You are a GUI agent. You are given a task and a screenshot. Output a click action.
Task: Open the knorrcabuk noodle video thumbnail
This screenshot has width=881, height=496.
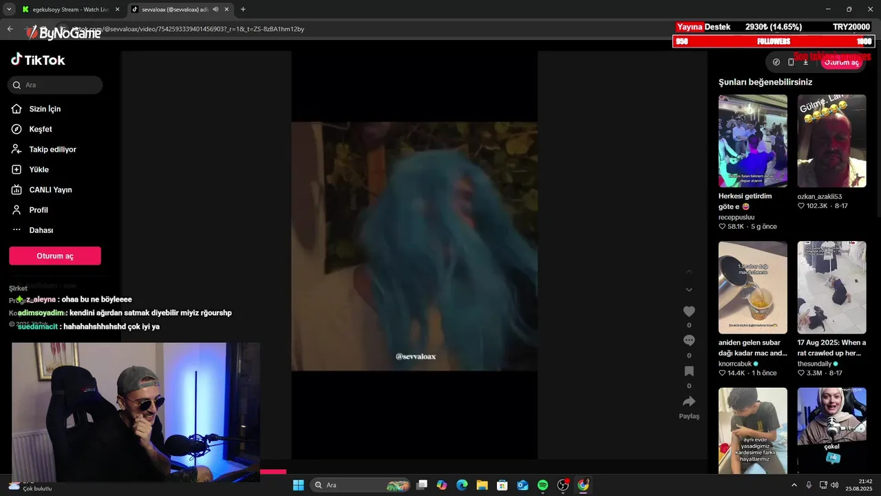tap(753, 287)
